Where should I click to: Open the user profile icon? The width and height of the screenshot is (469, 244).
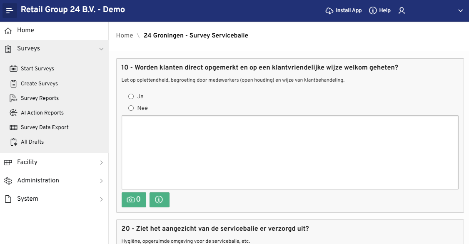click(x=402, y=10)
